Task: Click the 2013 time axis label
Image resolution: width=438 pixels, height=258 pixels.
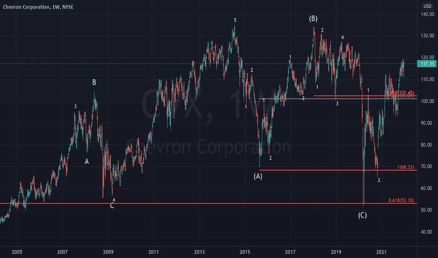Action: click(x=199, y=252)
